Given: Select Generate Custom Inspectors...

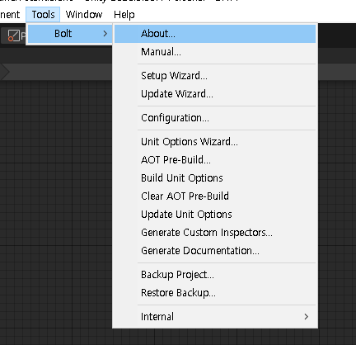Looking at the screenshot, I should [215, 233].
